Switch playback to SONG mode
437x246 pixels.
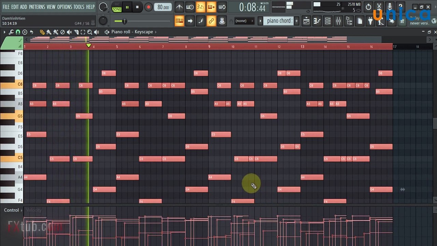pos(117,9)
